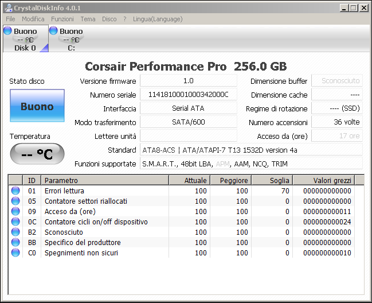Viewport: 372px width, 303px height.
Task: Open the Tema menu
Action: click(88, 19)
